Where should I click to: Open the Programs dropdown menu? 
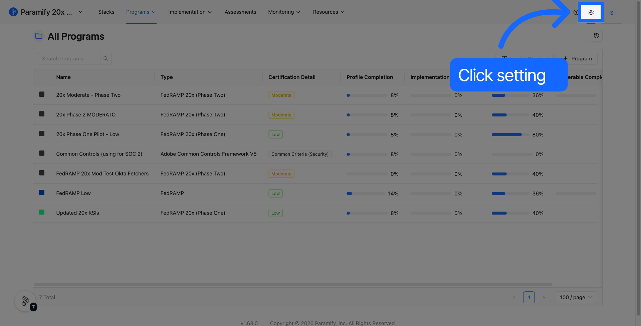141,12
